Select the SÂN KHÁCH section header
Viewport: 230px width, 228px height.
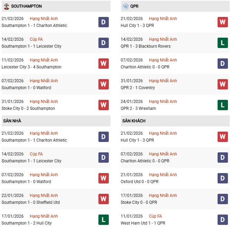tap(134, 121)
